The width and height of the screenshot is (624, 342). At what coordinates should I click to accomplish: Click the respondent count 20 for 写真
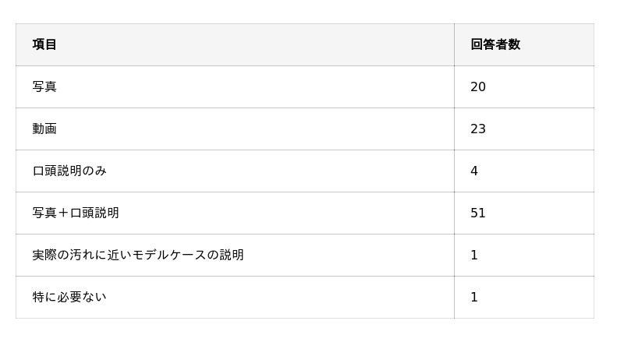(x=478, y=86)
